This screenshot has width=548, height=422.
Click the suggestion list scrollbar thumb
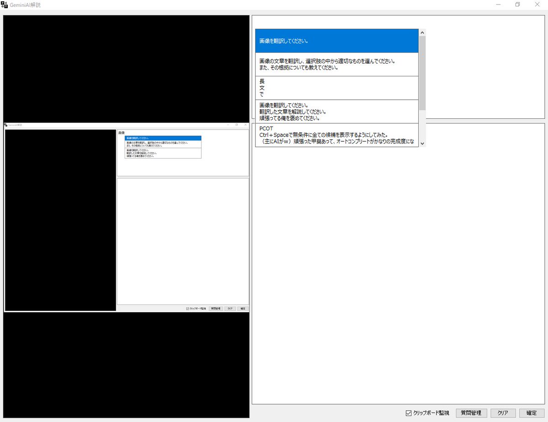click(x=422, y=73)
